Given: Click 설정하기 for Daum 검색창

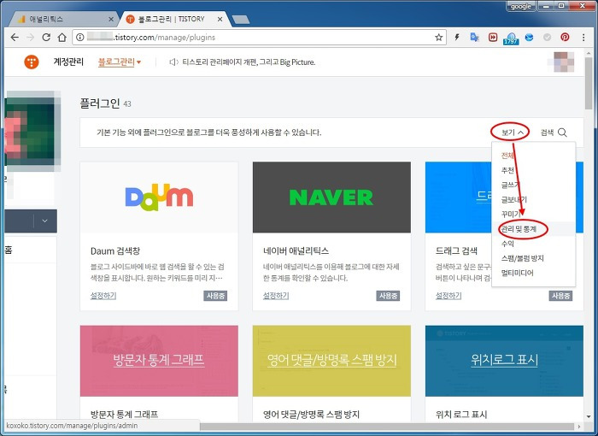Looking at the screenshot, I should click(x=103, y=296).
